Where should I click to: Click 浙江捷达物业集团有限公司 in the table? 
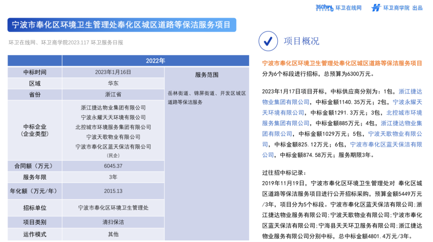113,108
